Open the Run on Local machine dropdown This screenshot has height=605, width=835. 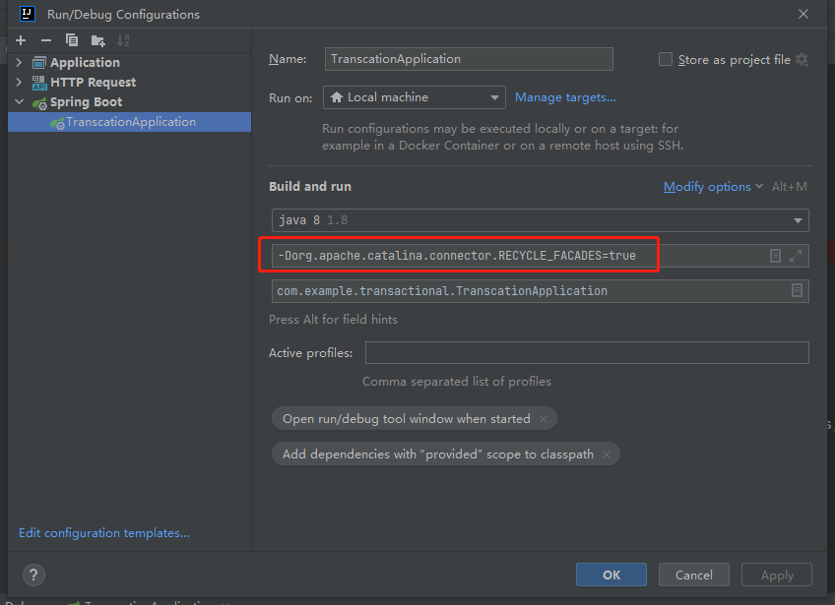415,97
